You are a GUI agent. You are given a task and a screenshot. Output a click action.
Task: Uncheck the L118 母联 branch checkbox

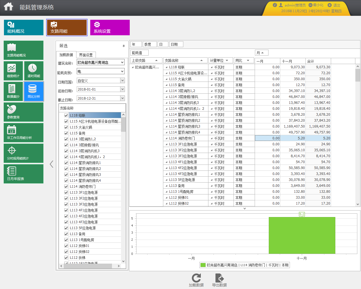coord(66,115)
